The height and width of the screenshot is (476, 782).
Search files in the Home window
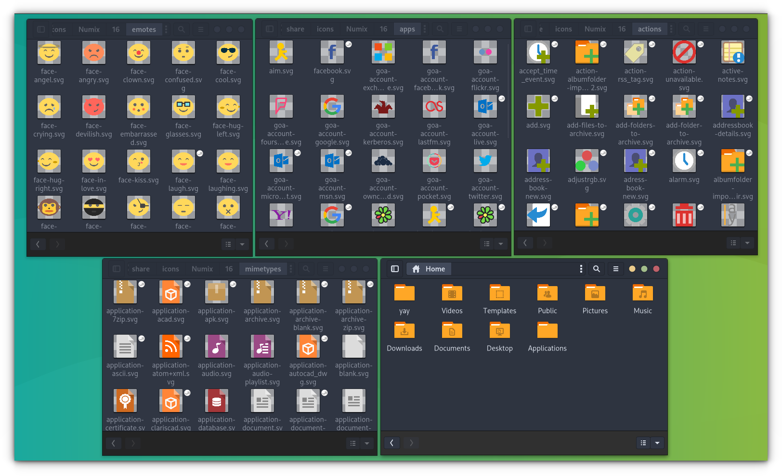pos(597,269)
